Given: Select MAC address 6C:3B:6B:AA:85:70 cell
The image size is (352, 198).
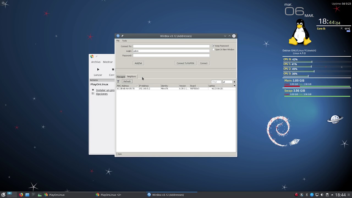Looking at the screenshot, I should coord(127,89).
